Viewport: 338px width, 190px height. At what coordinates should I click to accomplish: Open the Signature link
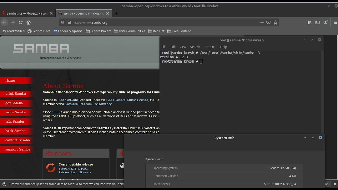tap(85, 172)
